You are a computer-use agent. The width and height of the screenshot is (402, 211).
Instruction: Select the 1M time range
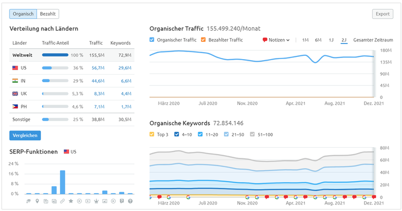point(305,40)
